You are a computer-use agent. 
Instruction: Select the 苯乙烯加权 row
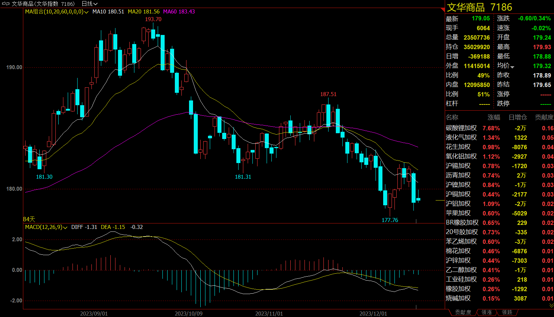click(499, 242)
